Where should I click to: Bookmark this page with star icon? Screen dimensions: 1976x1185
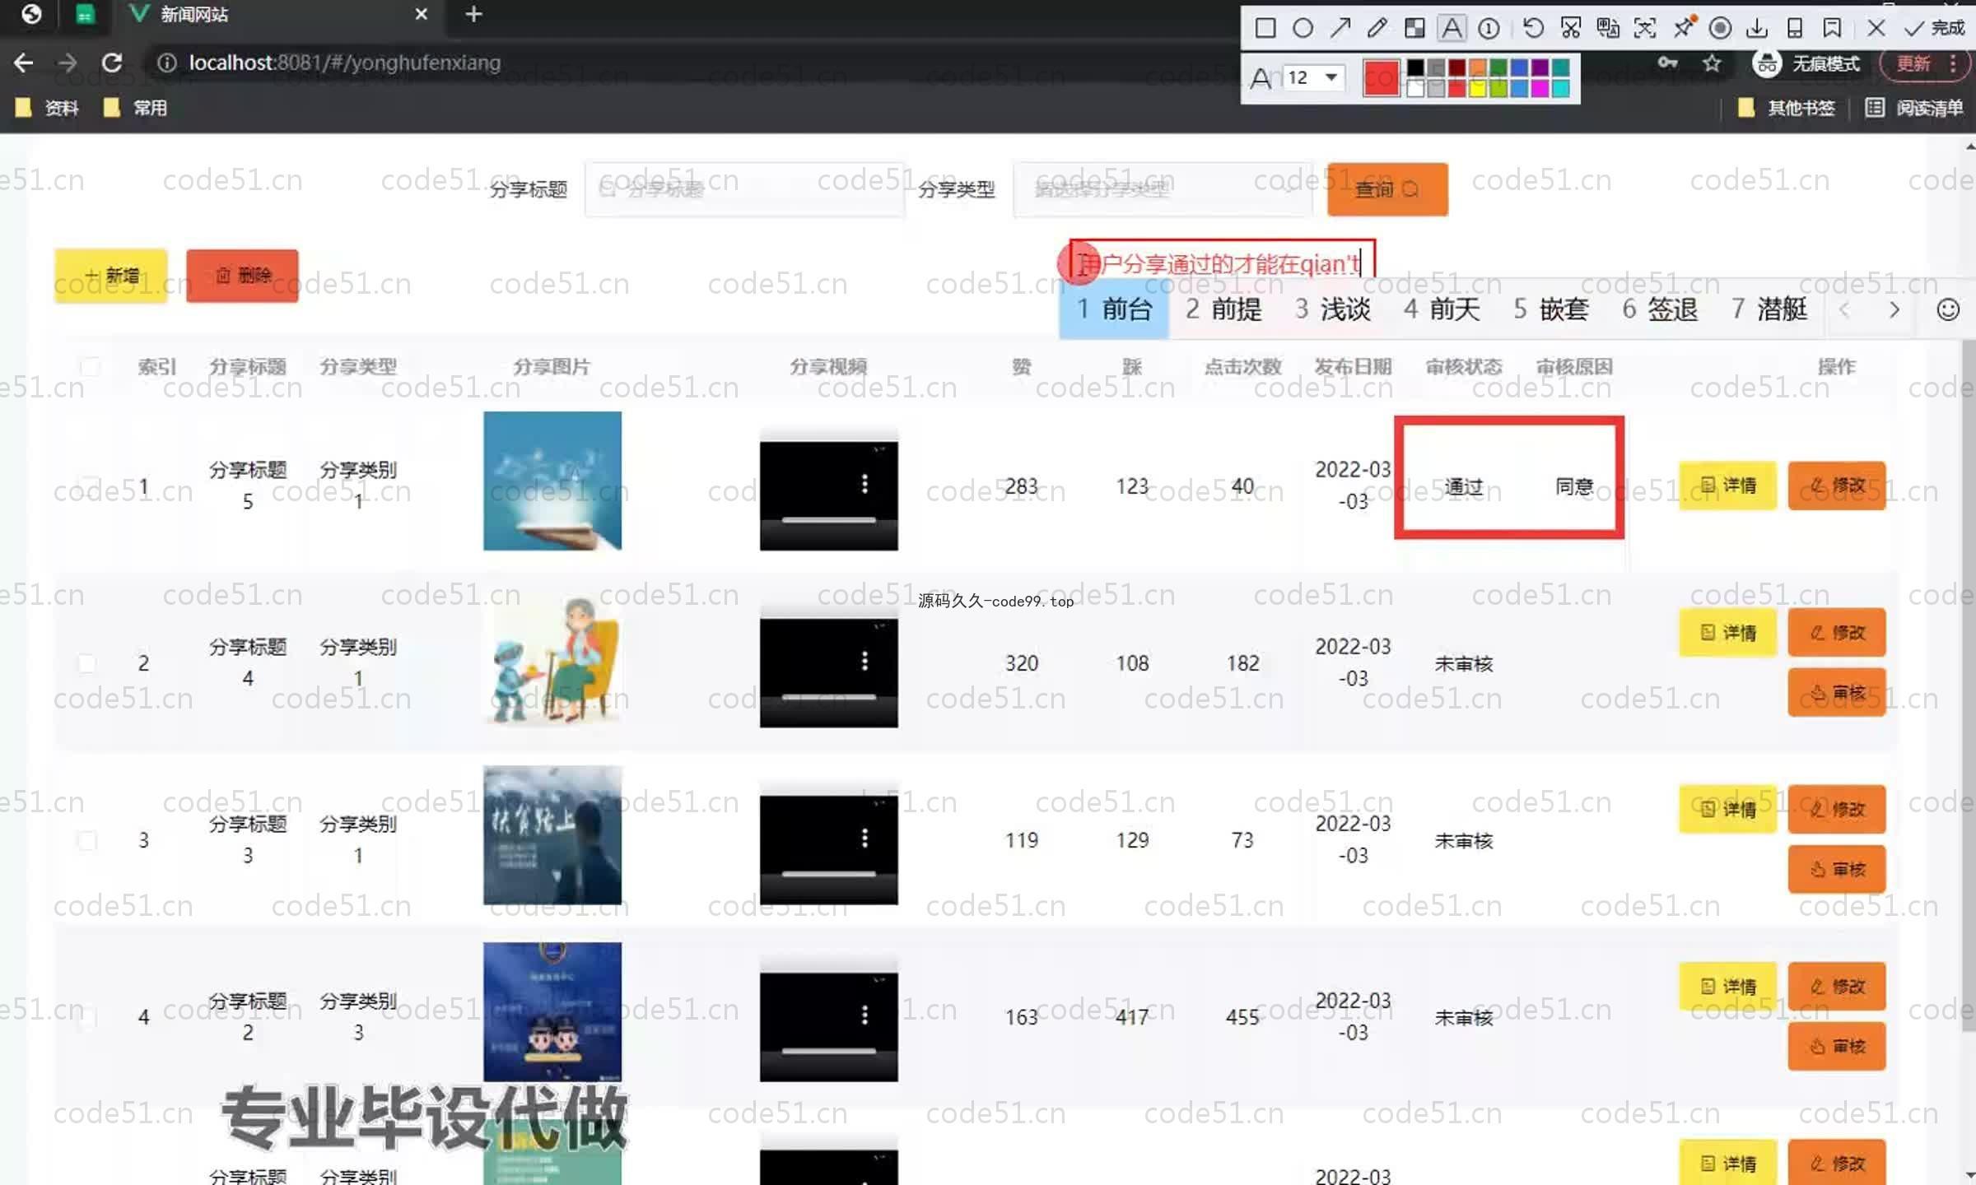1713,63
